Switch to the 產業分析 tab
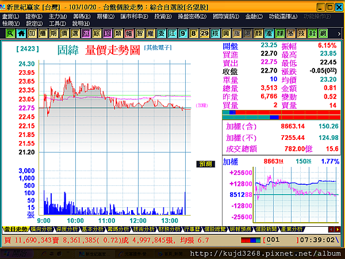 [x=292, y=229]
